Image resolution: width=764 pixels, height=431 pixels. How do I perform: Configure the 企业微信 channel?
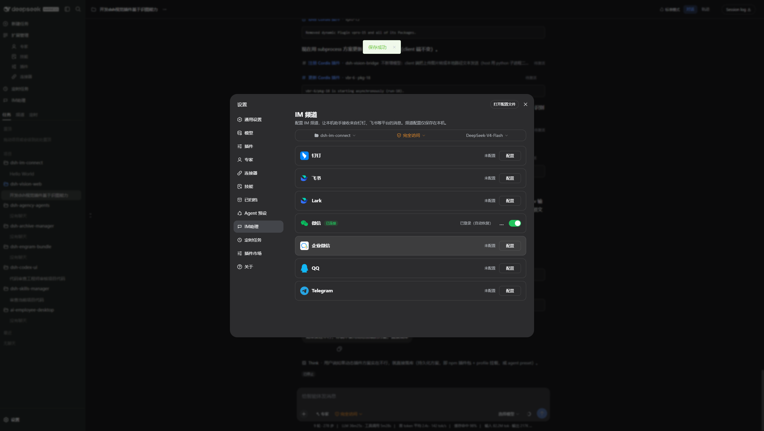(510, 246)
